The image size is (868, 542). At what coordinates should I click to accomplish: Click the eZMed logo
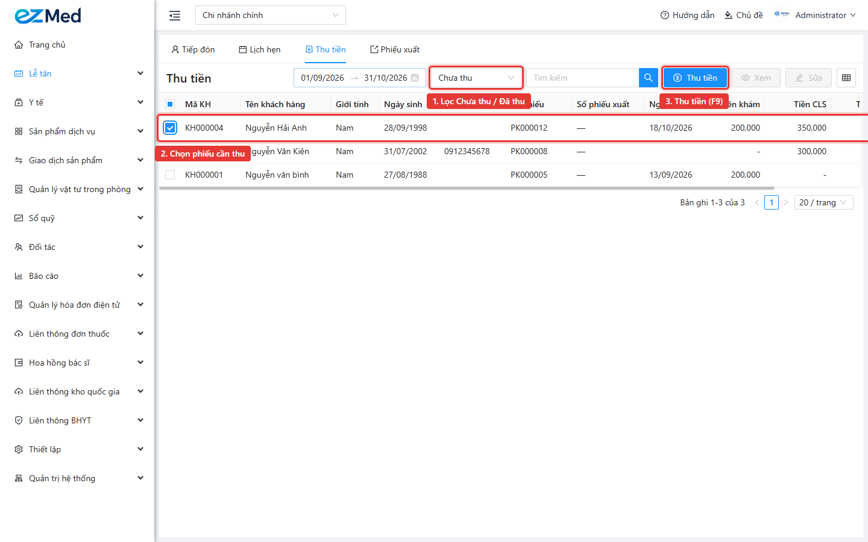coord(48,16)
